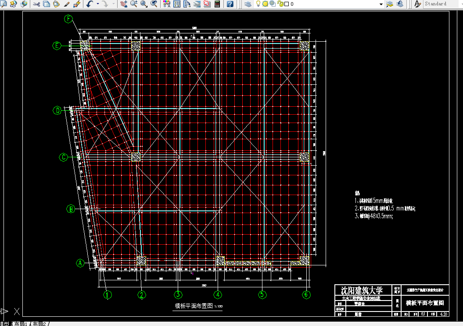
Task: Select the axis bubble numbered 5
Action: coord(262,294)
